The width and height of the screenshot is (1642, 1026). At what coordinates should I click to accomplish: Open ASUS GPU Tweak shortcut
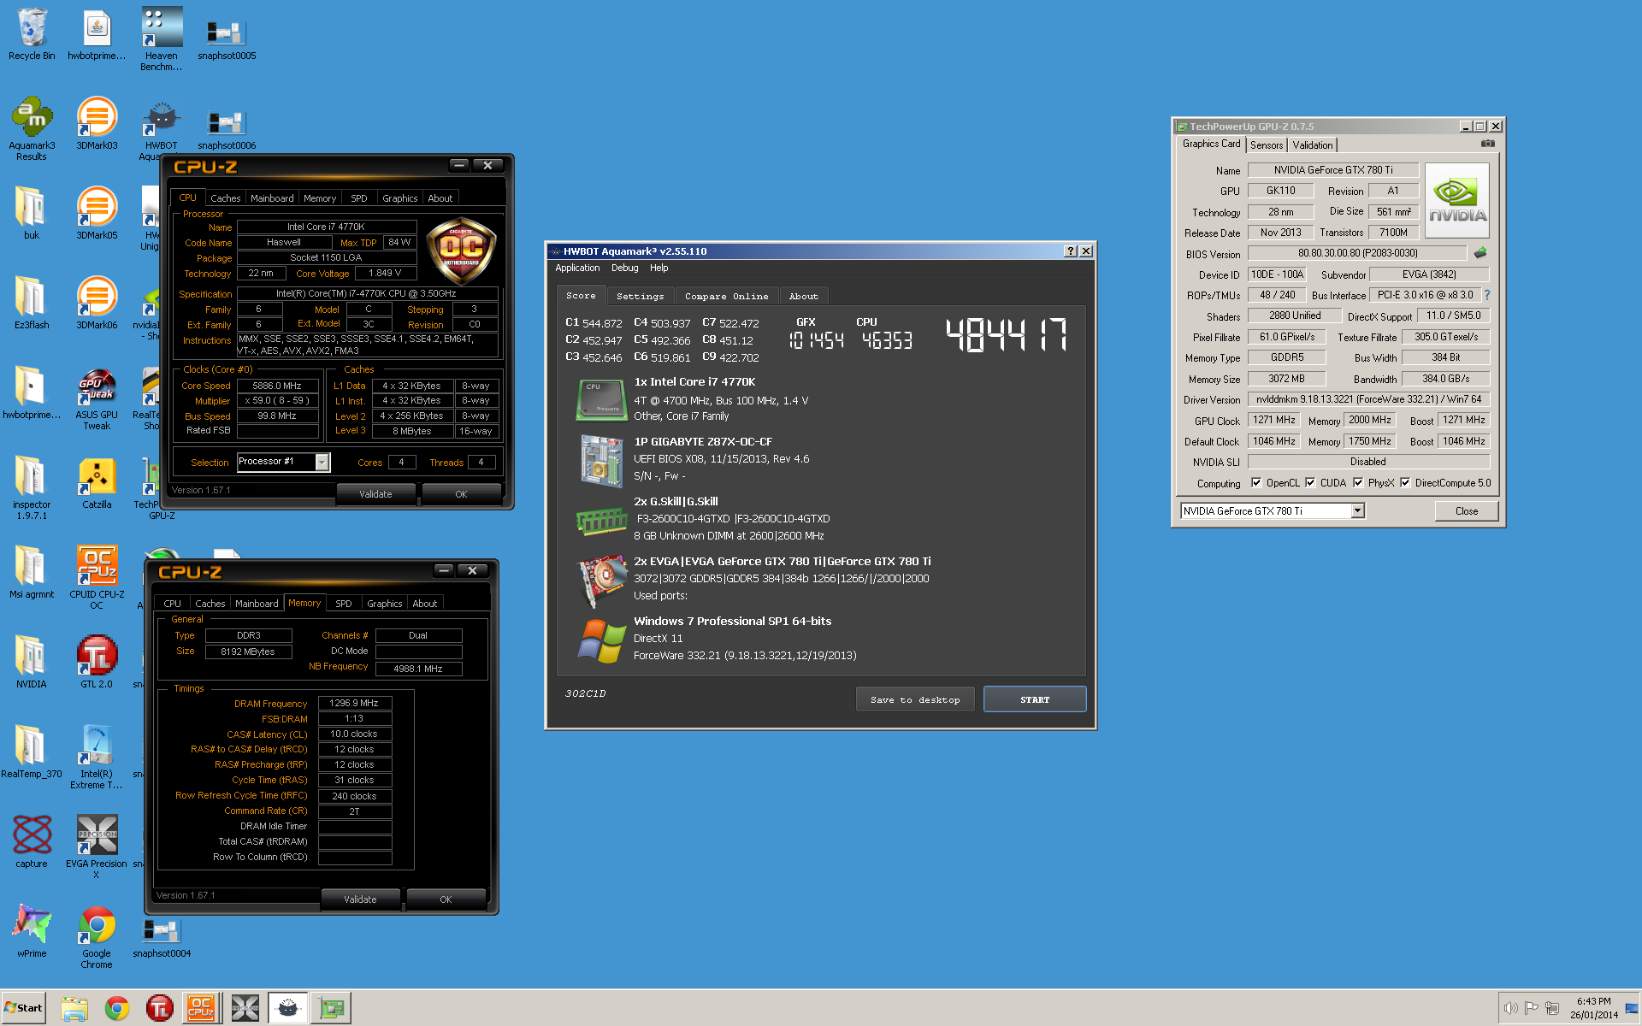[97, 398]
